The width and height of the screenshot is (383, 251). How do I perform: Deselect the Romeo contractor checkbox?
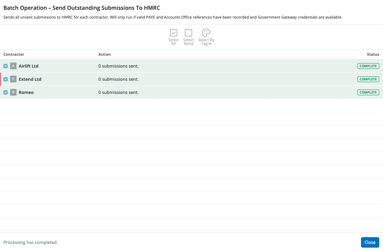(x=6, y=93)
